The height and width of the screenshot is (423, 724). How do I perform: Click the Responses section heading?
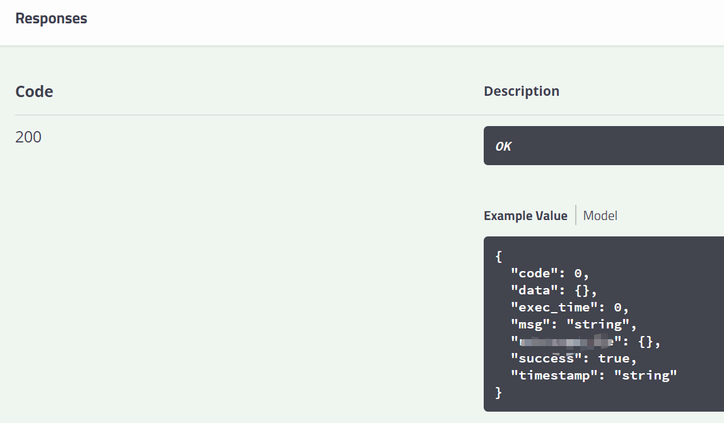(51, 18)
